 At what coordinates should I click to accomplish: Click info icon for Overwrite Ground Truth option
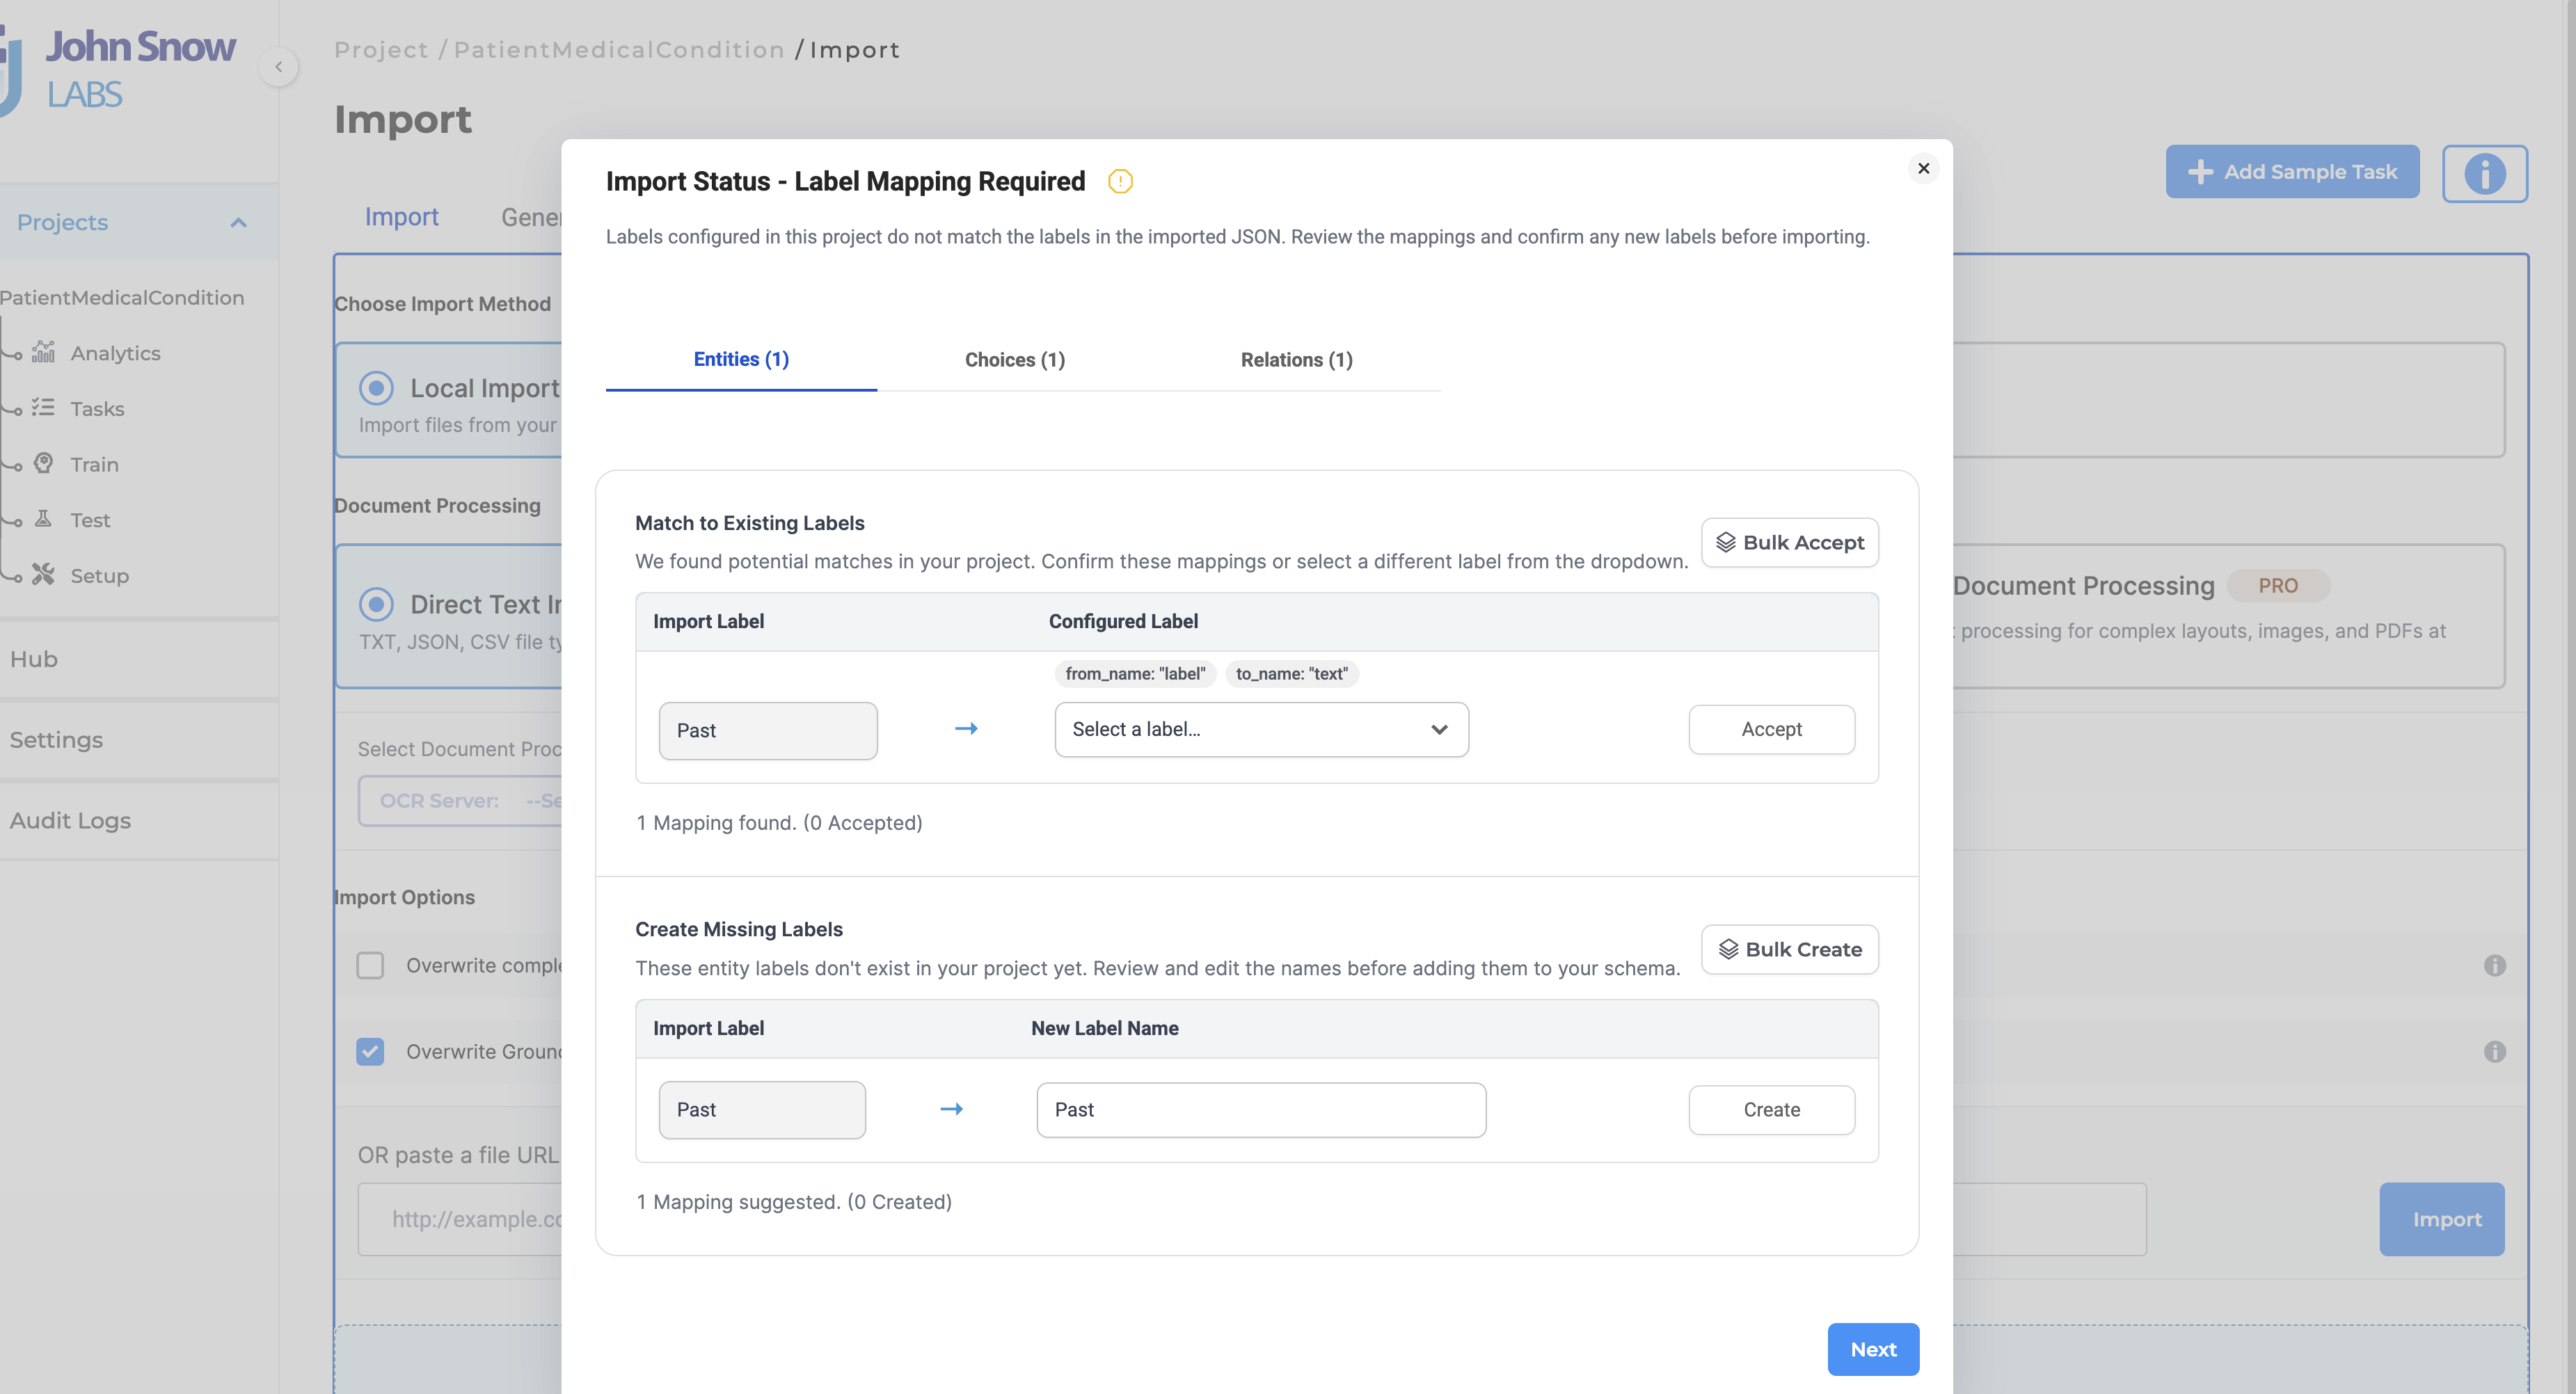point(2494,1051)
